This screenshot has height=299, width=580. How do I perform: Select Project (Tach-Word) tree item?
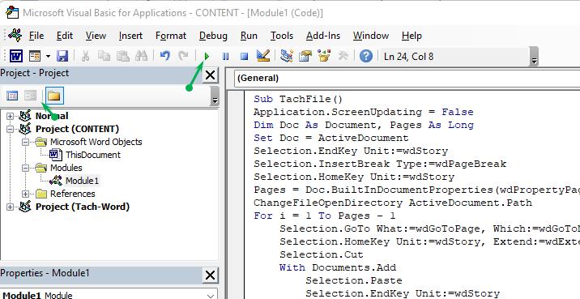[83, 207]
